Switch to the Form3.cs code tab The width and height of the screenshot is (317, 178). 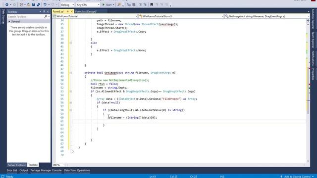(x=58, y=11)
